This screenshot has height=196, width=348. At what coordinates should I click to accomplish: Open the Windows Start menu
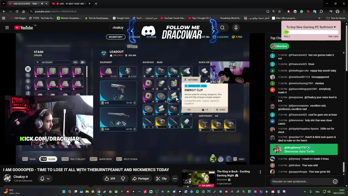point(64,192)
